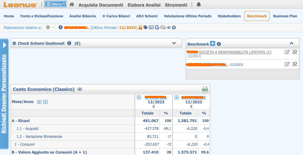Select the Benchmark tab

(257, 16)
